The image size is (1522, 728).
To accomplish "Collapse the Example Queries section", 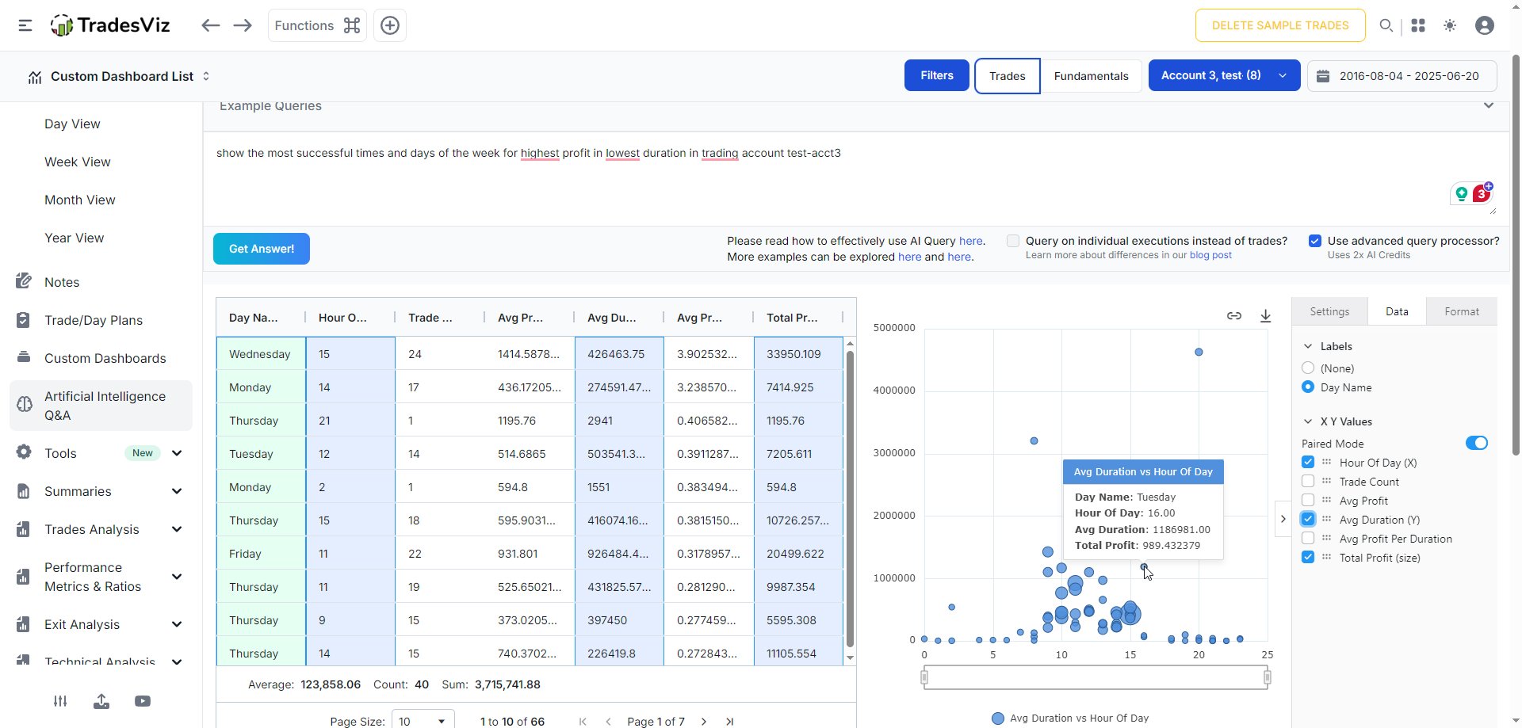I will click(x=1489, y=105).
